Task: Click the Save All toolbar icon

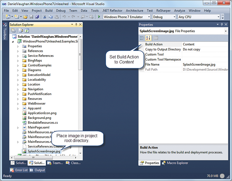Action: (37, 17)
